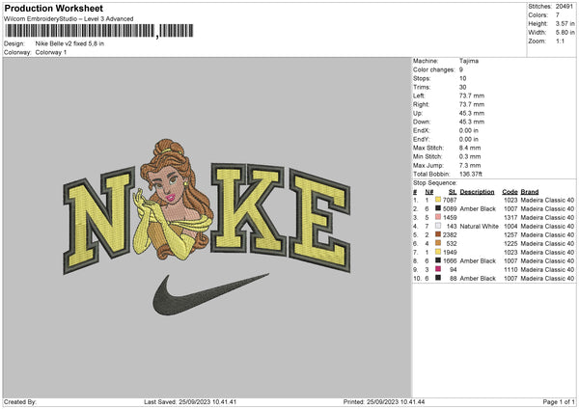Image resolution: width=579 pixels, height=409 pixels.
Task: Click the underlined St. column header
Action: [452, 191]
